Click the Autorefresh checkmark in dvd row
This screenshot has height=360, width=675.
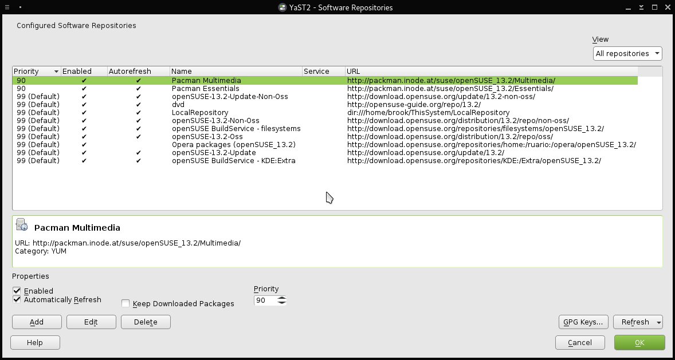click(138, 105)
